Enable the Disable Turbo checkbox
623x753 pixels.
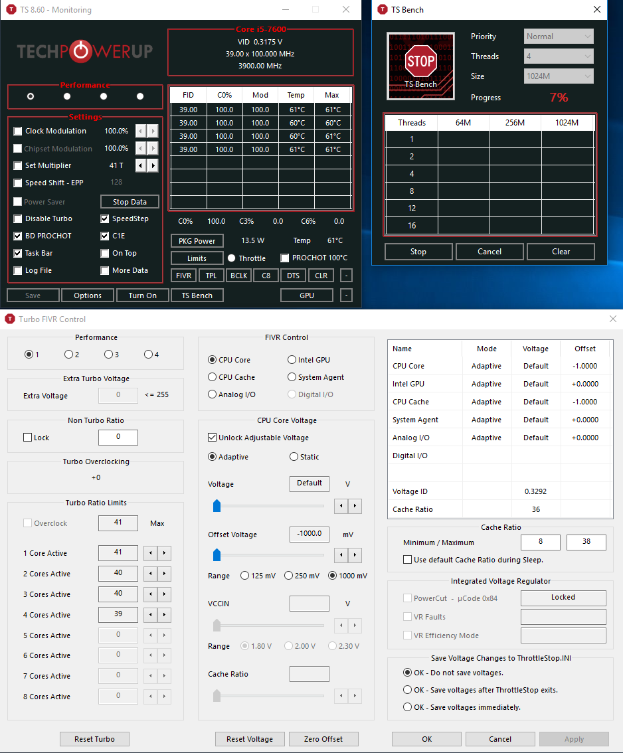18,218
